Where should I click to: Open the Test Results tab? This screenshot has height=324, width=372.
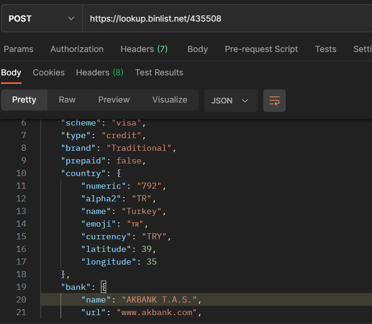click(x=159, y=73)
